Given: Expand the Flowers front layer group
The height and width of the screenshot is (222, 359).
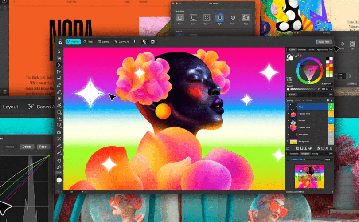Looking at the screenshot, I should point(288,114).
